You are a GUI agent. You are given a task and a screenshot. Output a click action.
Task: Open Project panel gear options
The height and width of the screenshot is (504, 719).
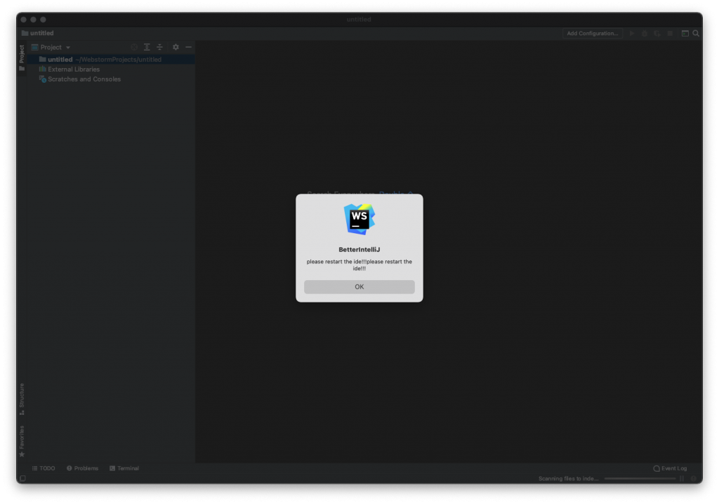[x=176, y=47]
